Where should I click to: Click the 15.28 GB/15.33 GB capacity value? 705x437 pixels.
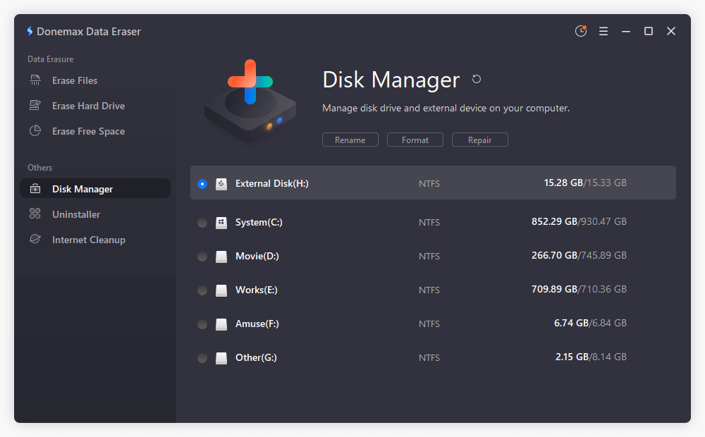pyautogui.click(x=585, y=183)
